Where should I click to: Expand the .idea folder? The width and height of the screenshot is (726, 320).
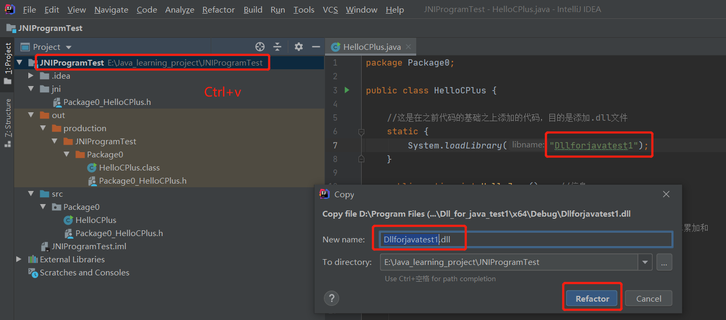point(31,76)
